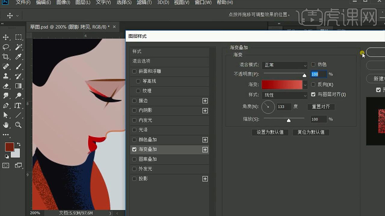Viewport: 385px width, 216px height.
Task: Select the Hand tool
Action: pos(6,125)
